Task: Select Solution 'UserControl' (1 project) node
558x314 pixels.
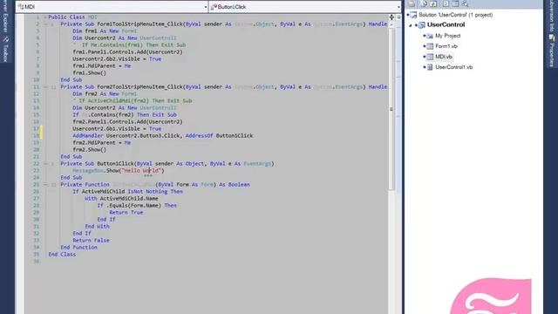Action: coord(455,15)
